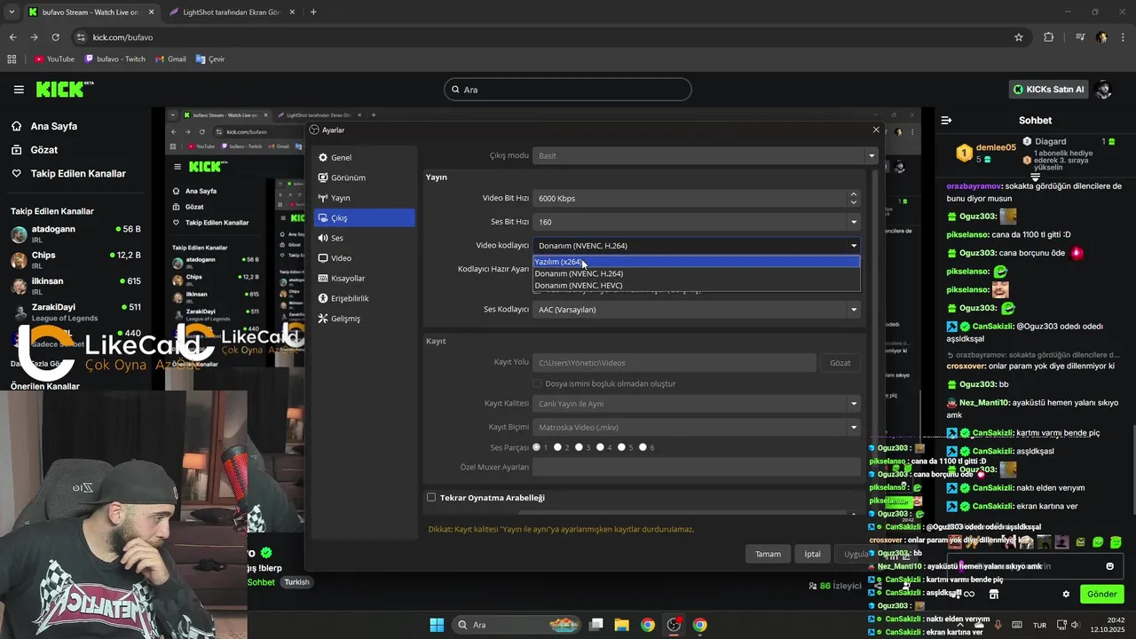Select audio track 4 radio button
This screenshot has height=639, width=1136.
(x=600, y=447)
